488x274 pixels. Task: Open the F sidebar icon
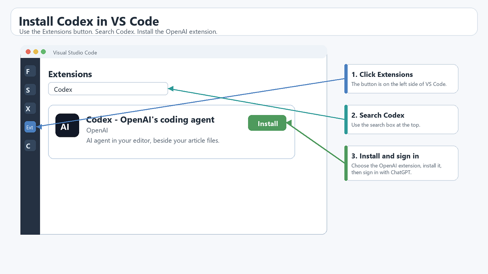(x=30, y=71)
